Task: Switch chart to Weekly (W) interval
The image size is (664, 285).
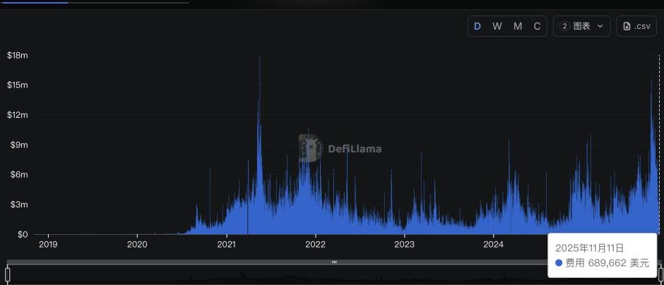Action: [497, 27]
